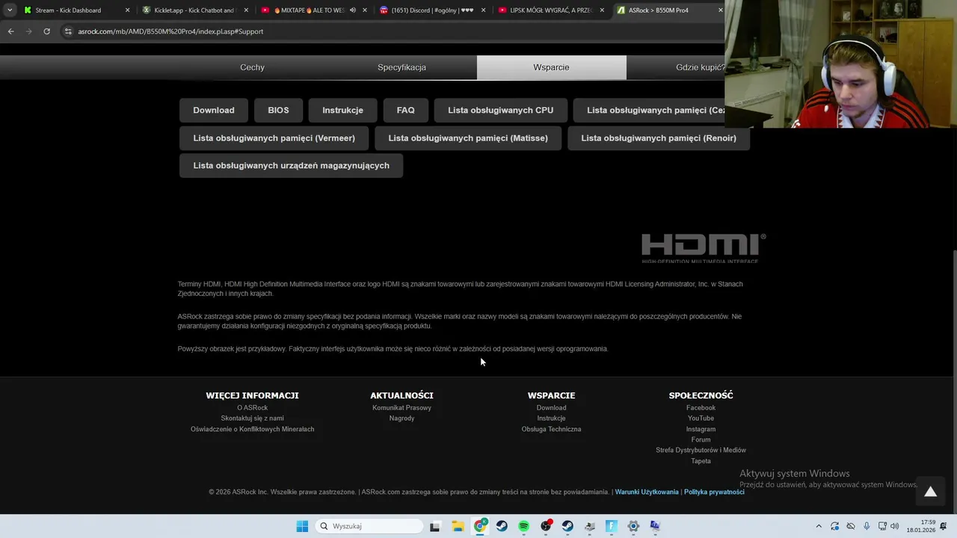The height and width of the screenshot is (538, 957).
Task: Open Task View from taskbar
Action: coord(435,526)
